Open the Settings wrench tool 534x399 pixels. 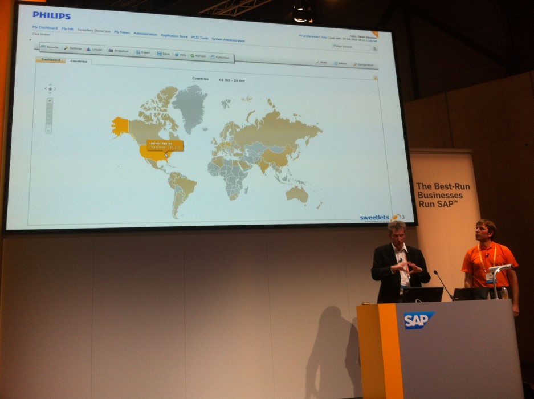click(72, 48)
